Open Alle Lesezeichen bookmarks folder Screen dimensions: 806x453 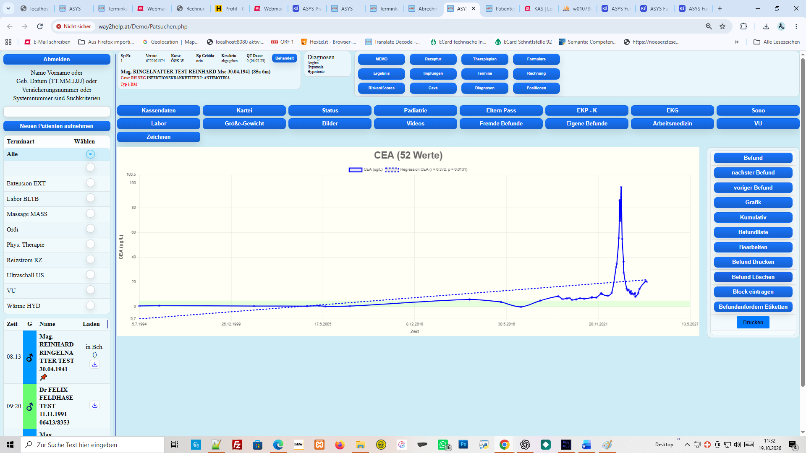click(x=777, y=42)
